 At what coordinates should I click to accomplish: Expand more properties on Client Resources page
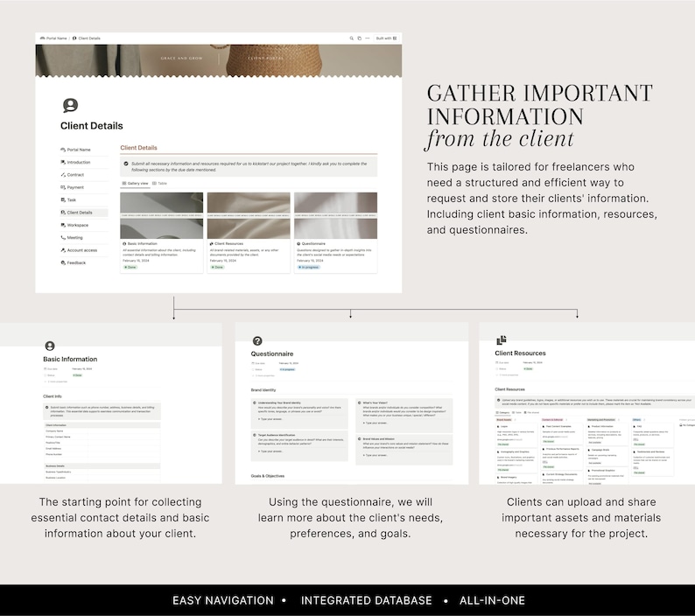(508, 374)
